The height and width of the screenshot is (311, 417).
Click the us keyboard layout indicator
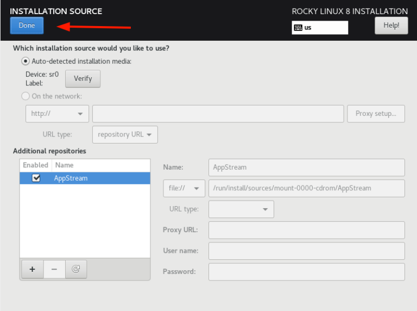tap(319, 27)
